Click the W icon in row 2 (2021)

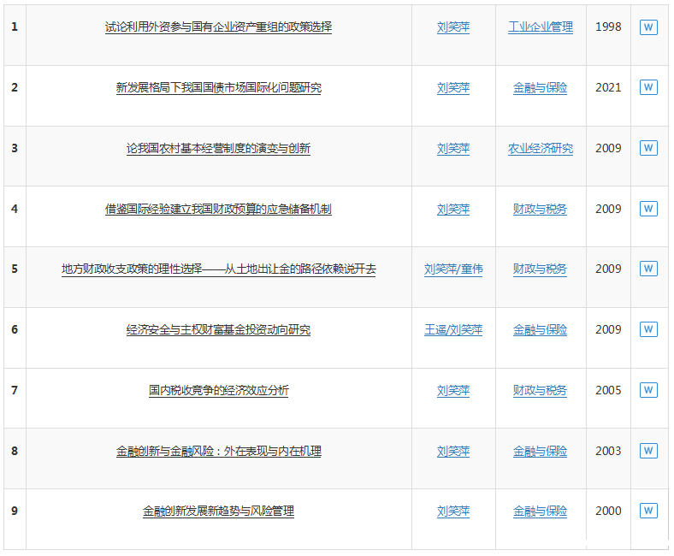tap(648, 87)
